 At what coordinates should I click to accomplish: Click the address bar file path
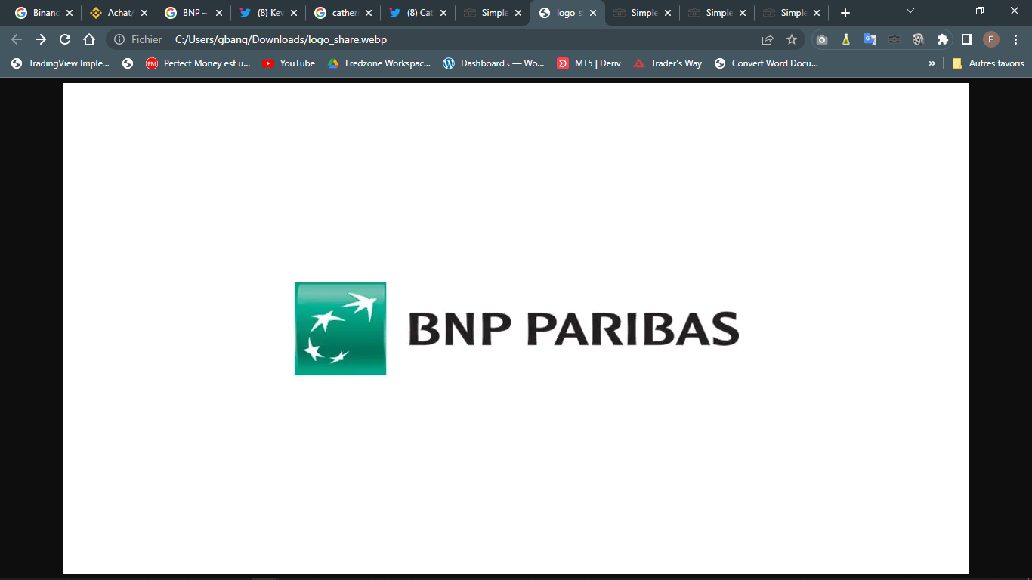tap(280, 39)
